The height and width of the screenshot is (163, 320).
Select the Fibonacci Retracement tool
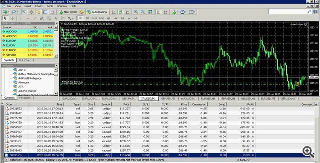tap(49, 18)
